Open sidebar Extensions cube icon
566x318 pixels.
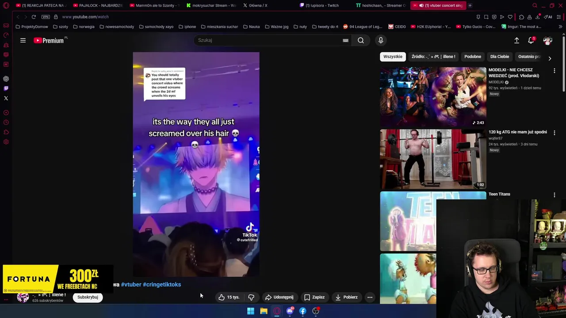[6, 132]
